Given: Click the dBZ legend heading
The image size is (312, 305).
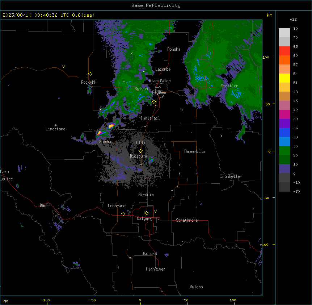Looking at the screenshot, I should [293, 20].
